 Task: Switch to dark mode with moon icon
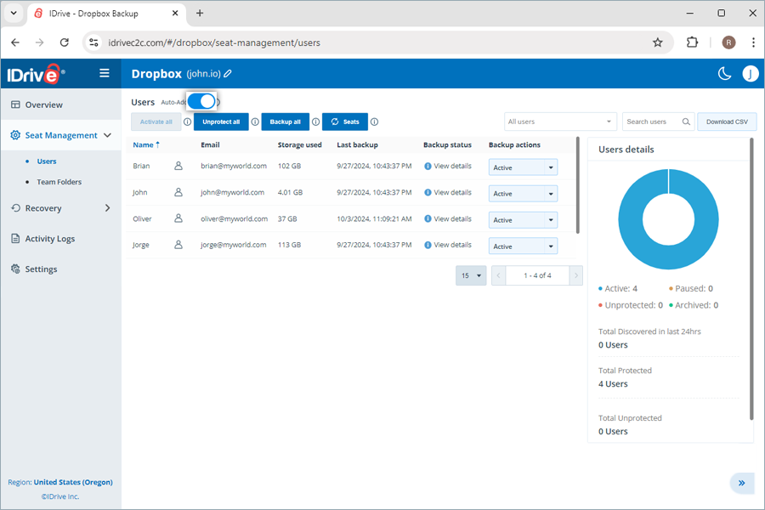724,74
